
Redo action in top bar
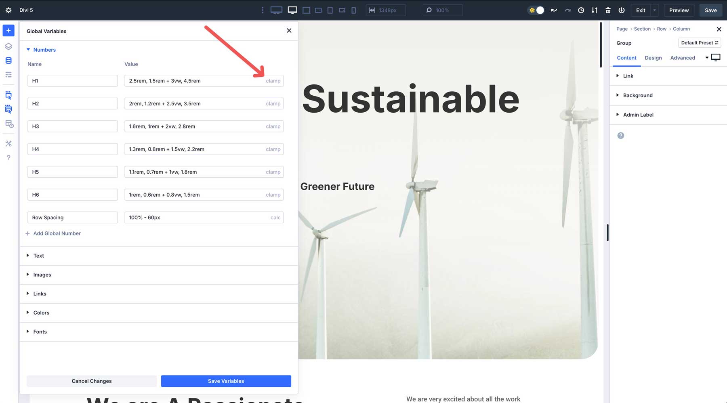[x=567, y=10]
